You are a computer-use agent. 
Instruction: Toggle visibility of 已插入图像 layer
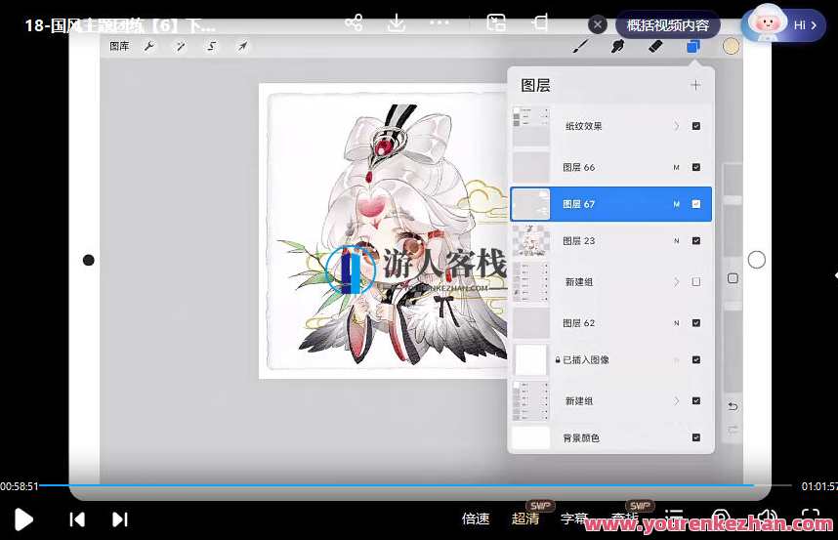click(x=695, y=359)
